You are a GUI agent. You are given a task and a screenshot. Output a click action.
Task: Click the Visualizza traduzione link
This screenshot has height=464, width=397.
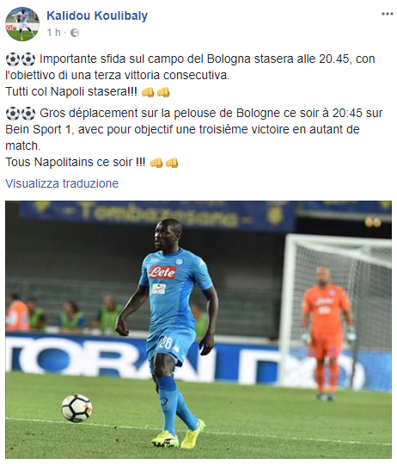coord(62,183)
